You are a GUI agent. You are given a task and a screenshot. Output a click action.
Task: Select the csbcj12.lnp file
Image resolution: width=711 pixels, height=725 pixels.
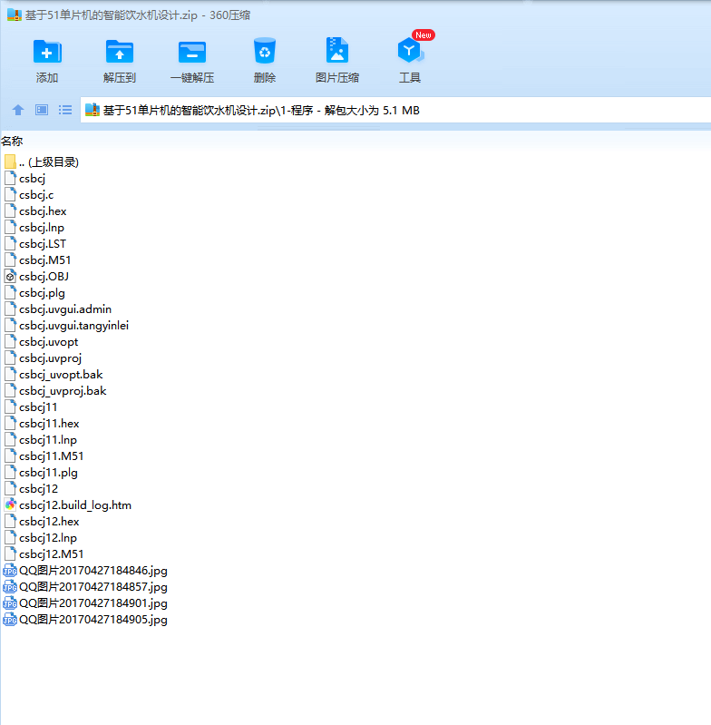tap(41, 538)
